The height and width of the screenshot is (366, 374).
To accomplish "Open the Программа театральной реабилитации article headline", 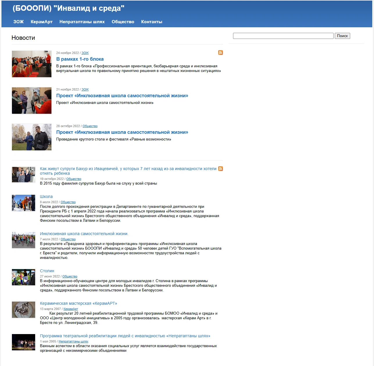I will [125, 336].
